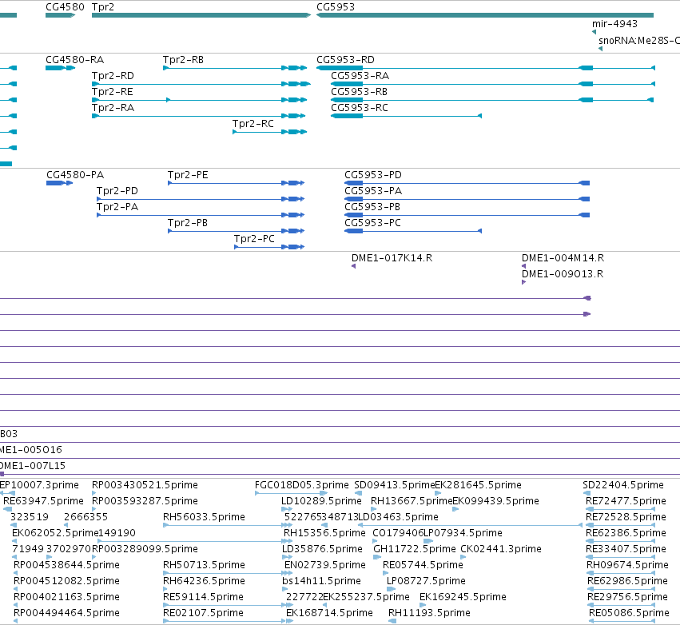The height and width of the screenshot is (625, 680).
Task: Click the EST label RE72477.5prime
Action: [x=626, y=501]
